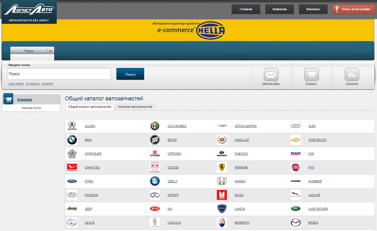Open the LEXUS catalog link
The height and width of the screenshot is (231, 377).
point(90,223)
